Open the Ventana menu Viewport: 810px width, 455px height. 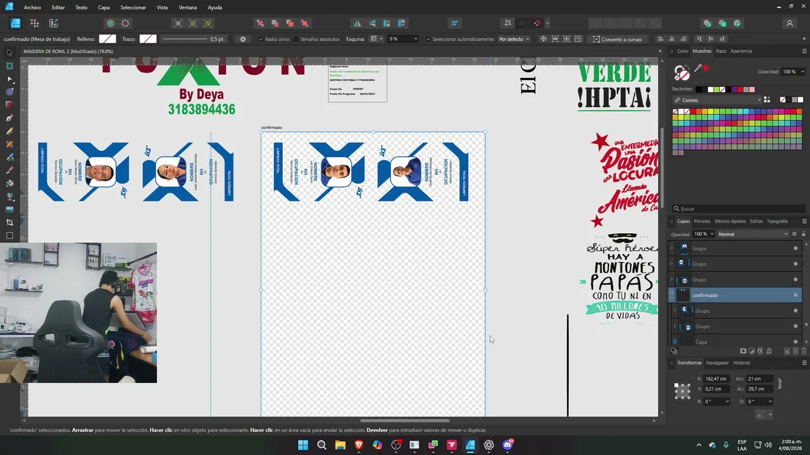(187, 8)
